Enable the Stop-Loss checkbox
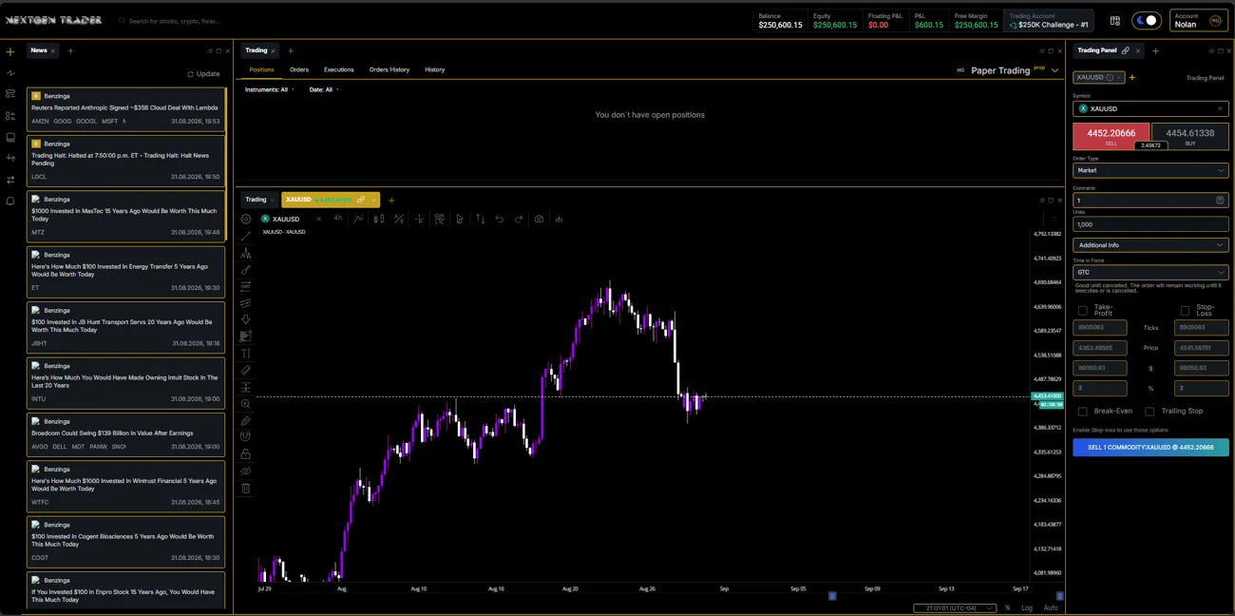1235x616 pixels. [1184, 311]
